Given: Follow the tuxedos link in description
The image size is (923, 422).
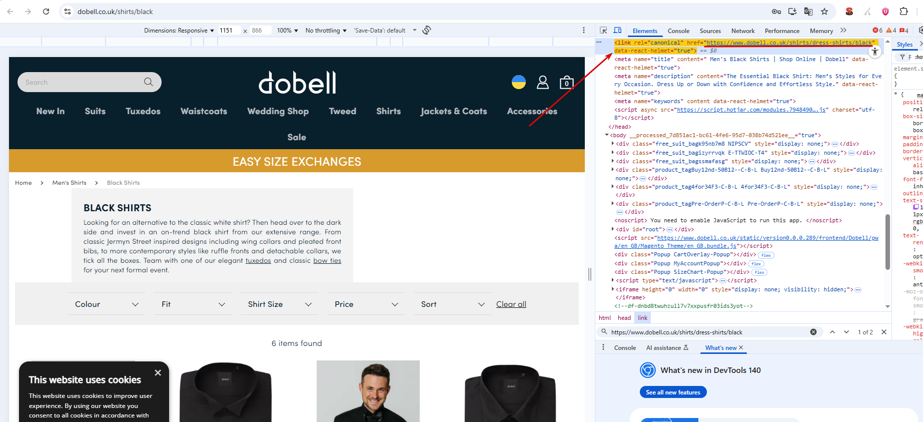Looking at the screenshot, I should pyautogui.click(x=258, y=260).
